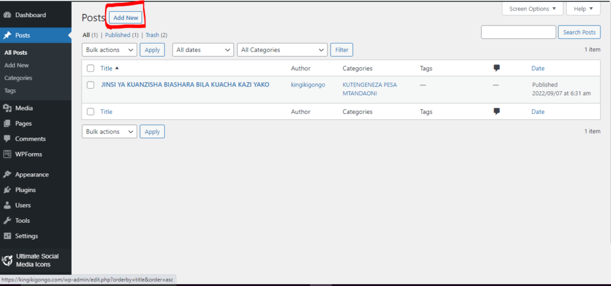Open Dashboard in the sidebar

36,15
